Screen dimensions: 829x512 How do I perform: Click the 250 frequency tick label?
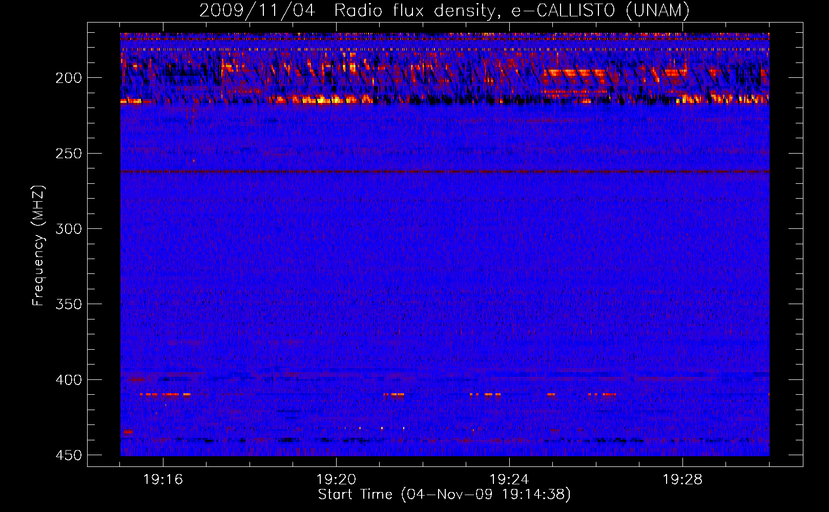tap(69, 154)
